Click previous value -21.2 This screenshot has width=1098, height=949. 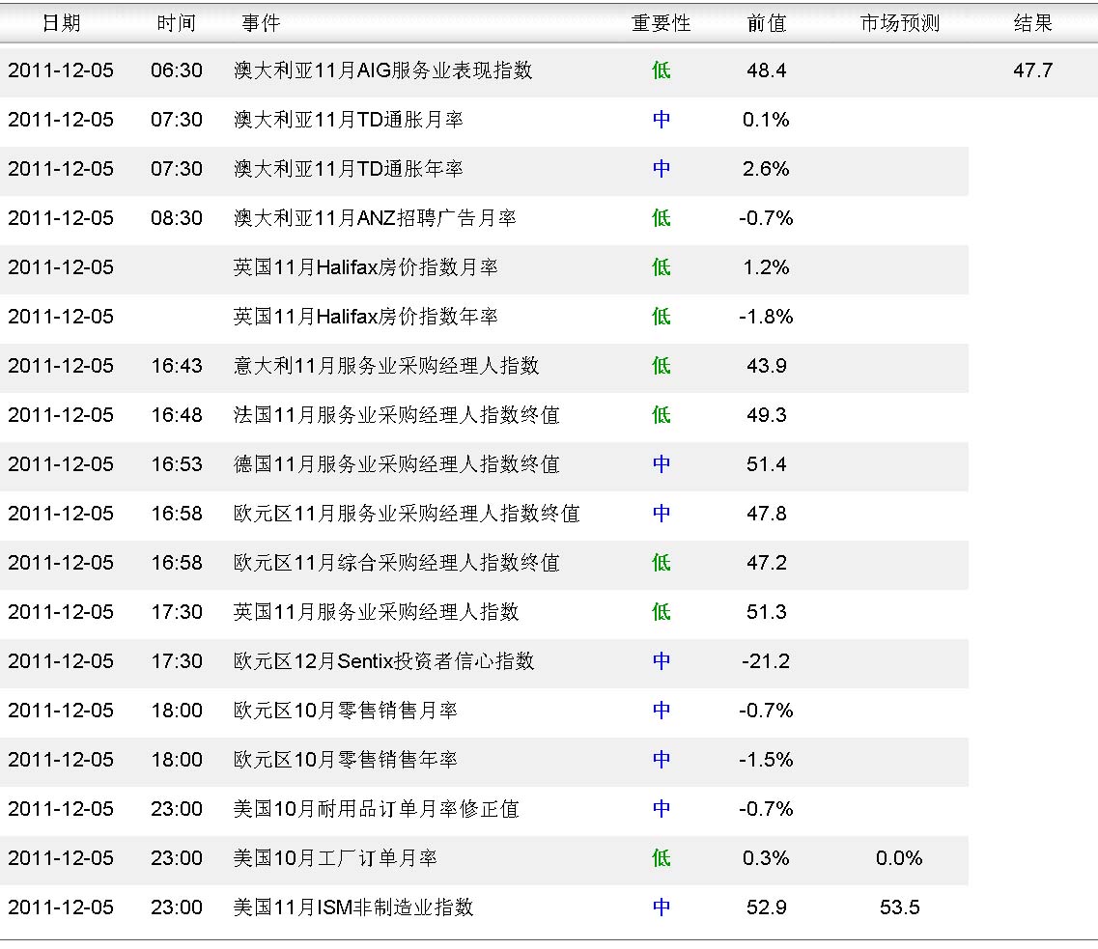(766, 660)
